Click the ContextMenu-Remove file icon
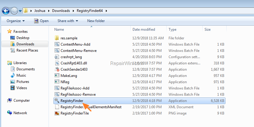The height and width of the screenshot is (127, 254). pos(57,51)
